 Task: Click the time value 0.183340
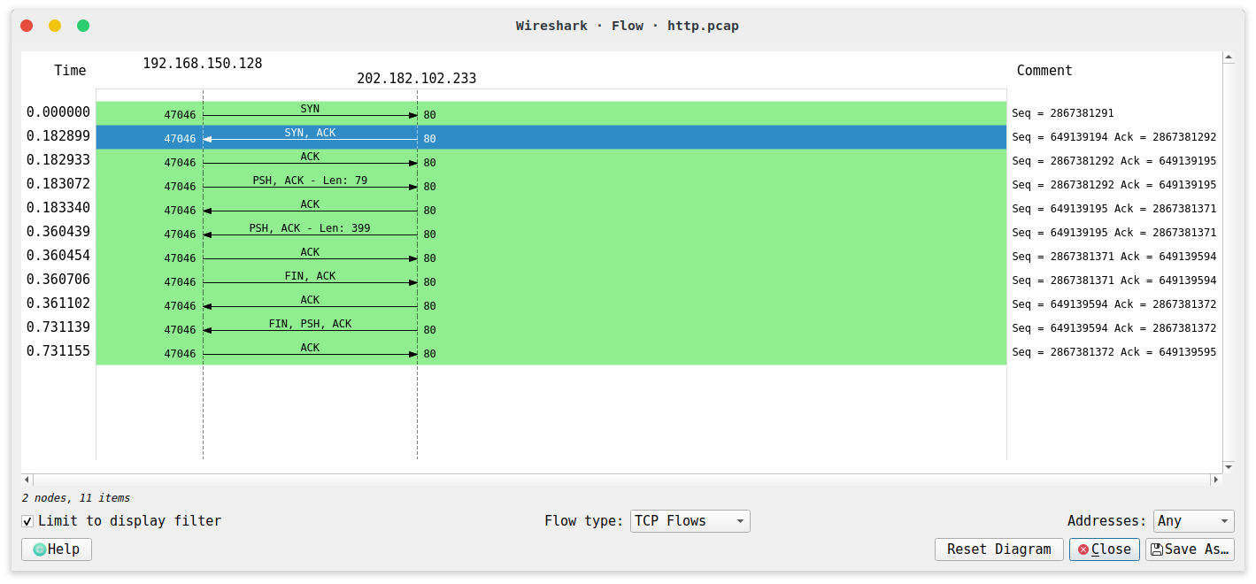point(58,208)
